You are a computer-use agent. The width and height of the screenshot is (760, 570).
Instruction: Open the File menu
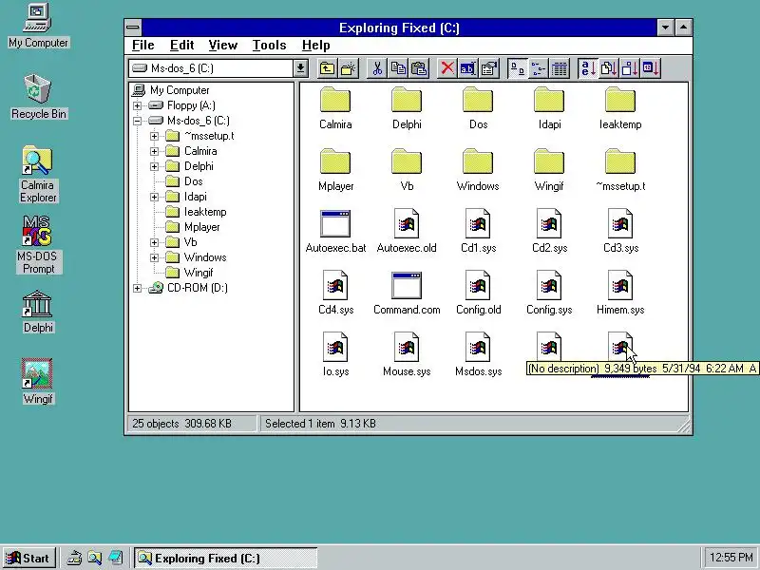[143, 45]
